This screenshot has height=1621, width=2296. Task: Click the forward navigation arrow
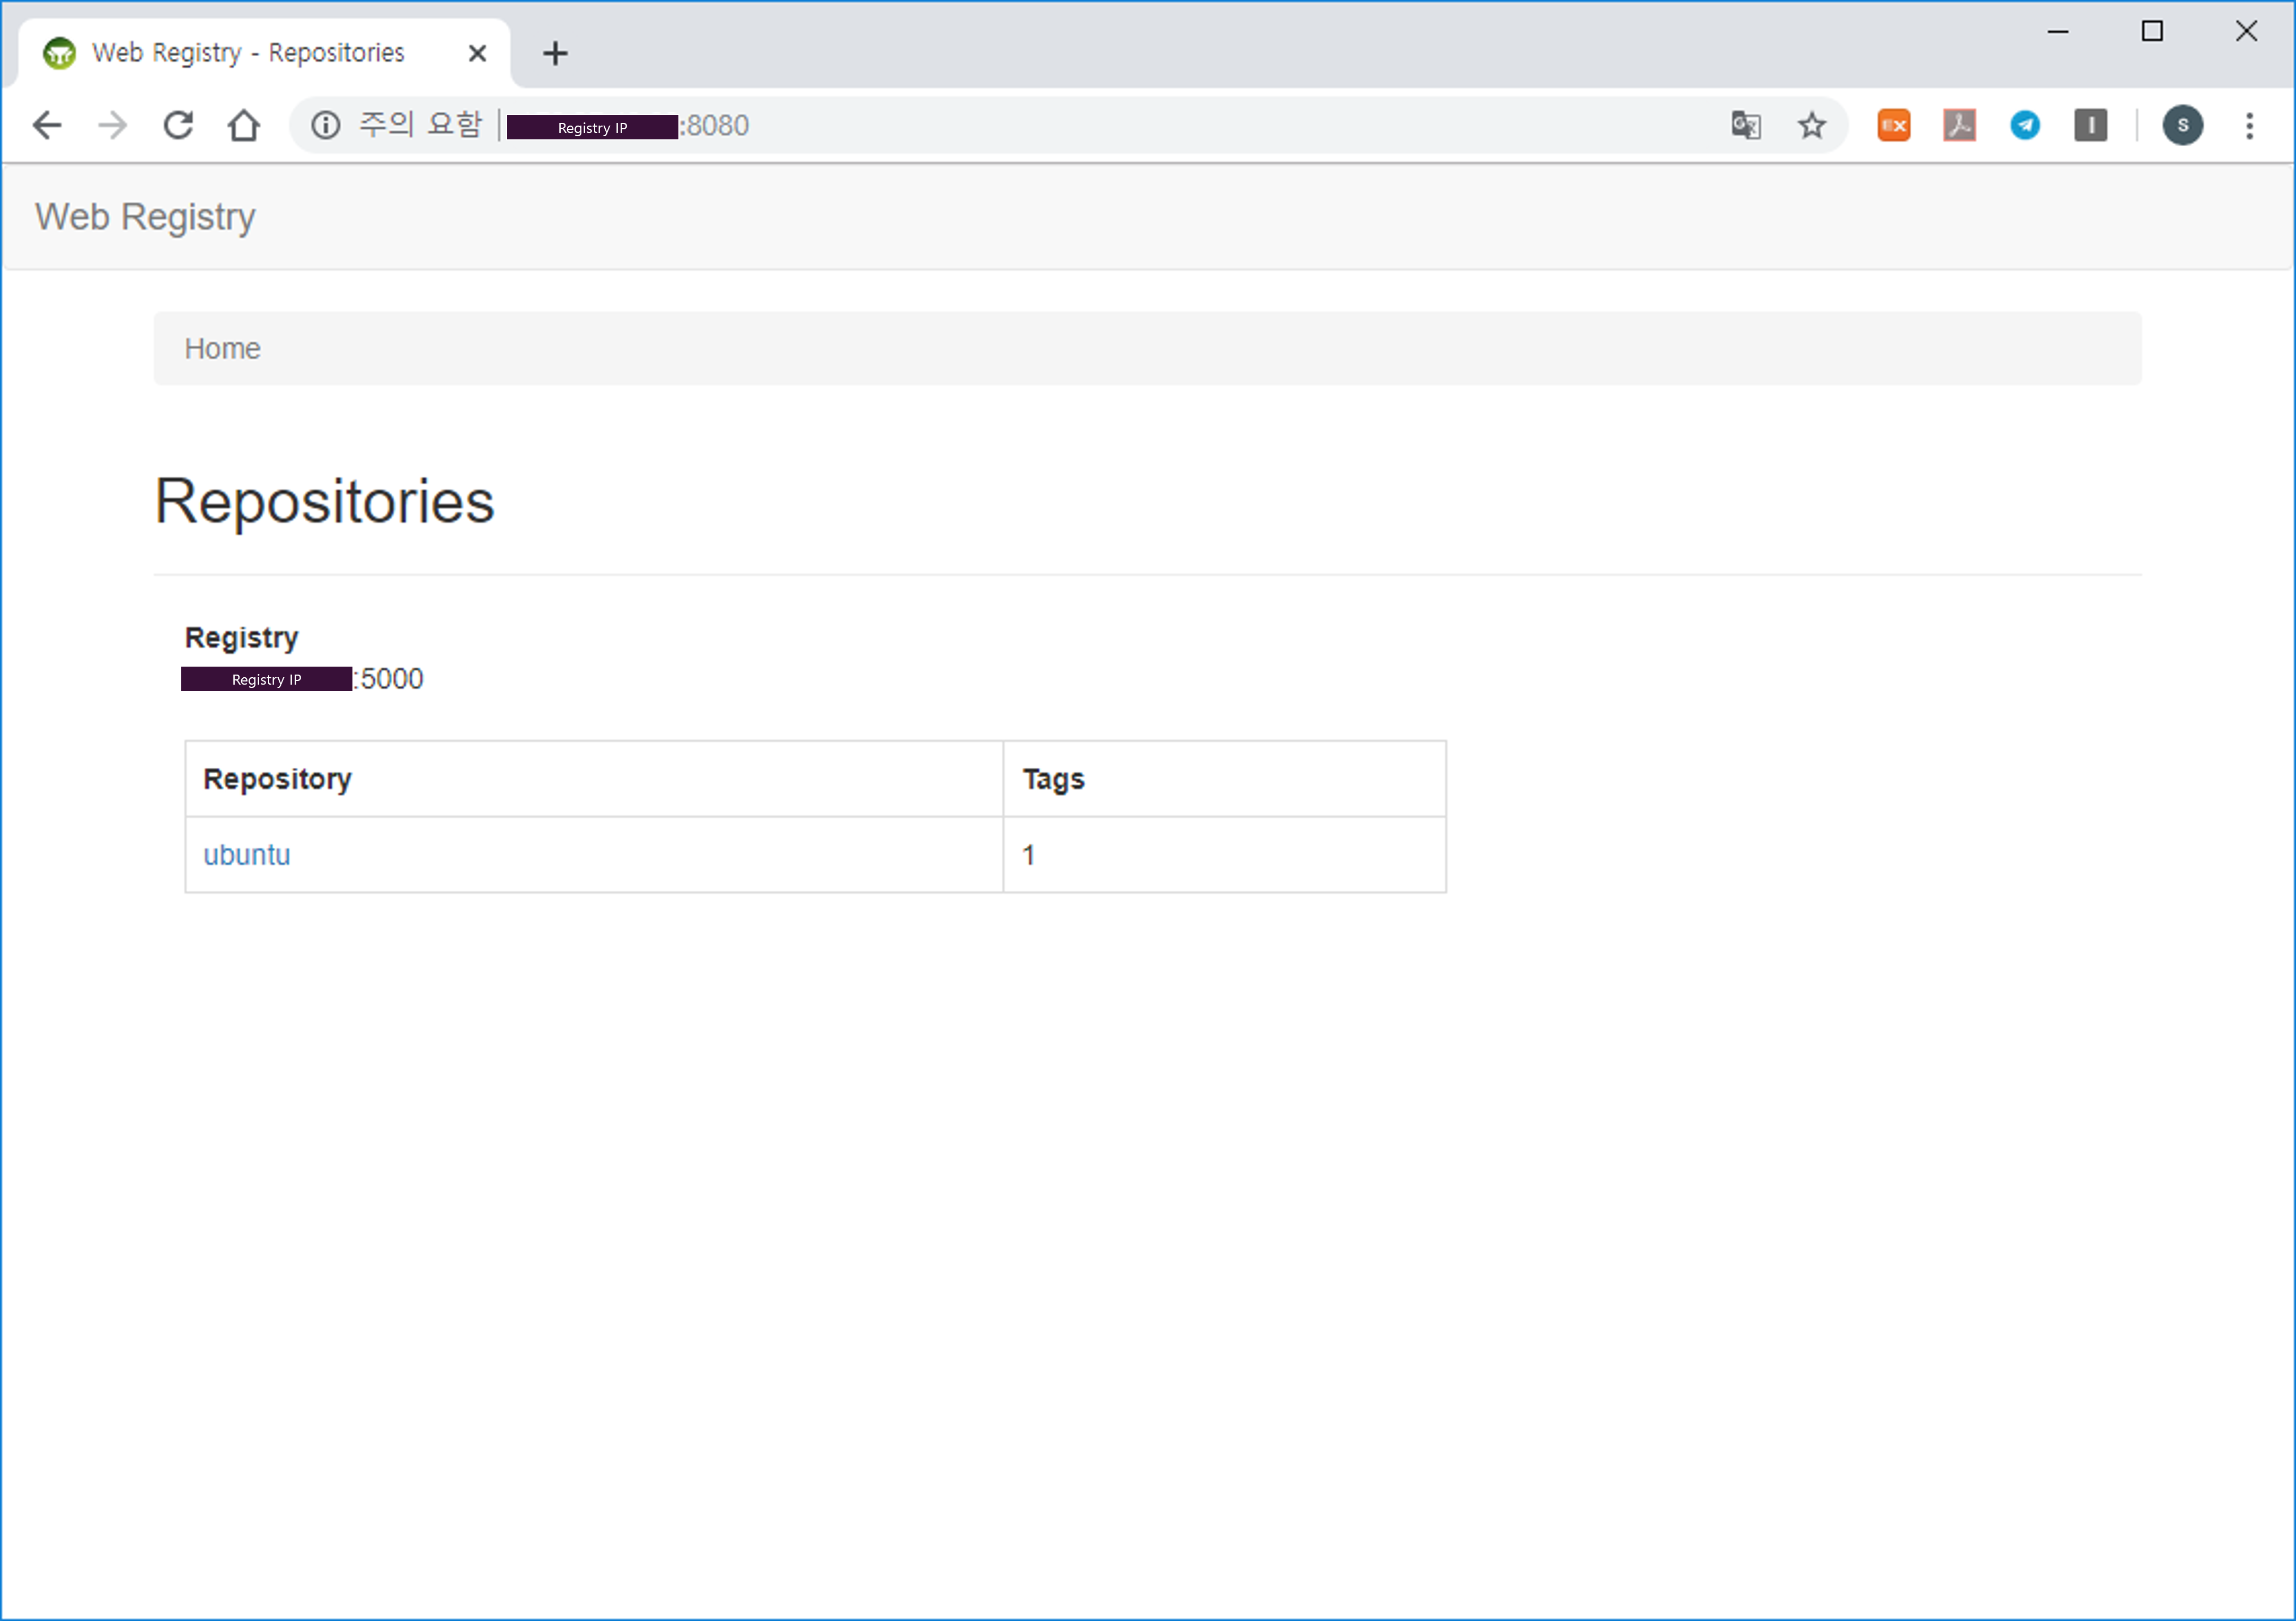point(112,125)
